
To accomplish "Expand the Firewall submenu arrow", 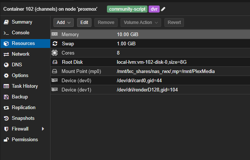I will [43, 129].
